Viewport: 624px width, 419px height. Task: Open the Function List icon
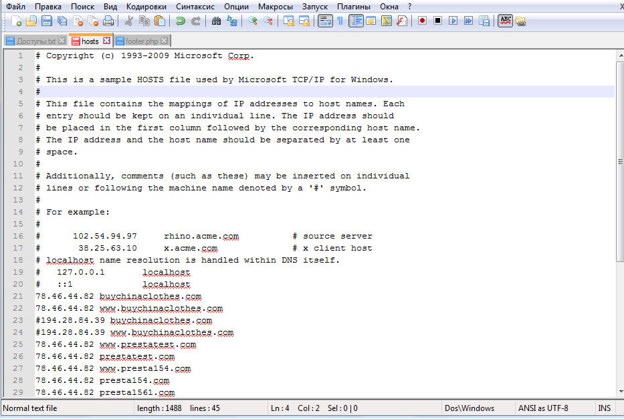tap(402, 21)
